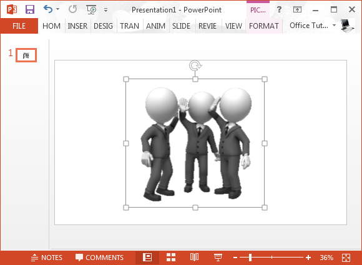Click the zoom in plus button

(308, 258)
